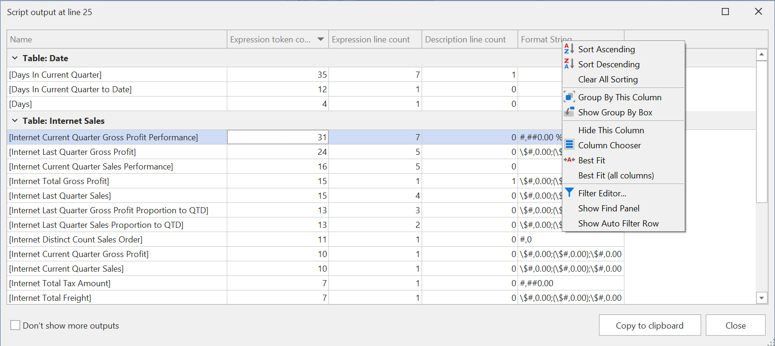Select Show Auto Filter Row option
The image size is (775, 346).
[618, 224]
